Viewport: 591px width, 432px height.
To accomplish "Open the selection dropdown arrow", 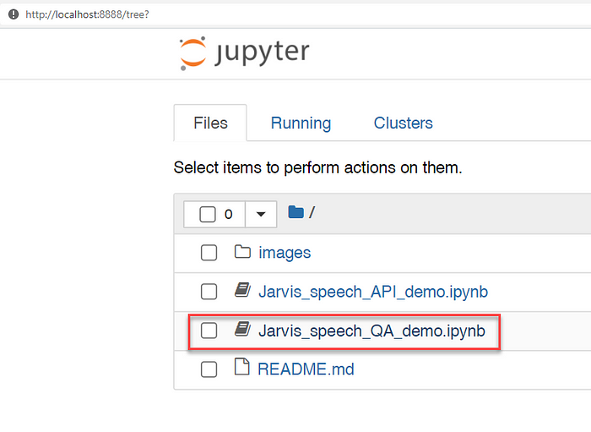I will point(261,214).
